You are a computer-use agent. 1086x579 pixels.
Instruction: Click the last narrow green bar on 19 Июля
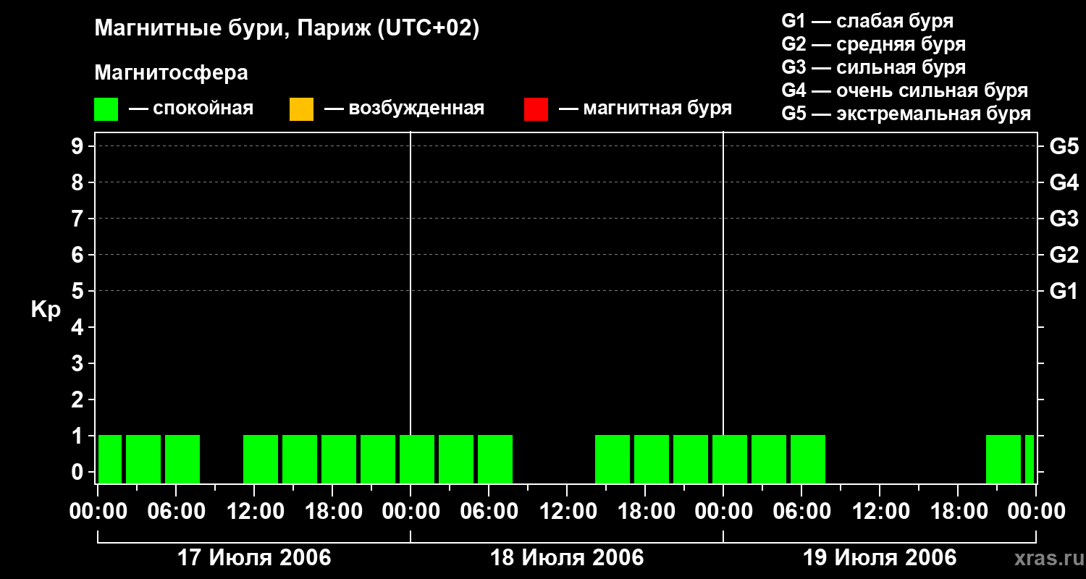1030,459
